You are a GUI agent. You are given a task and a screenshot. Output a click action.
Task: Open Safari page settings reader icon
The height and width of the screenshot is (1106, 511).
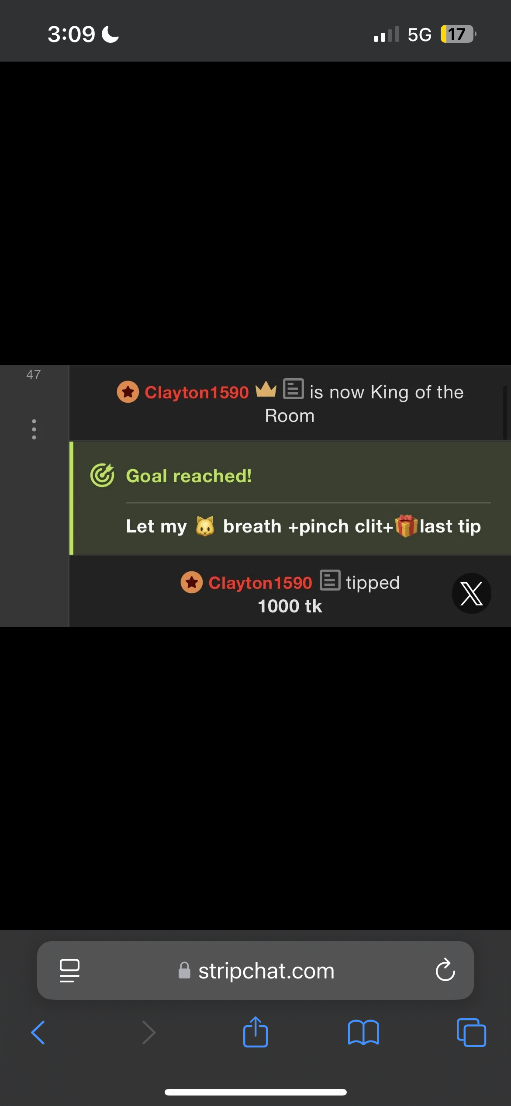tap(69, 971)
